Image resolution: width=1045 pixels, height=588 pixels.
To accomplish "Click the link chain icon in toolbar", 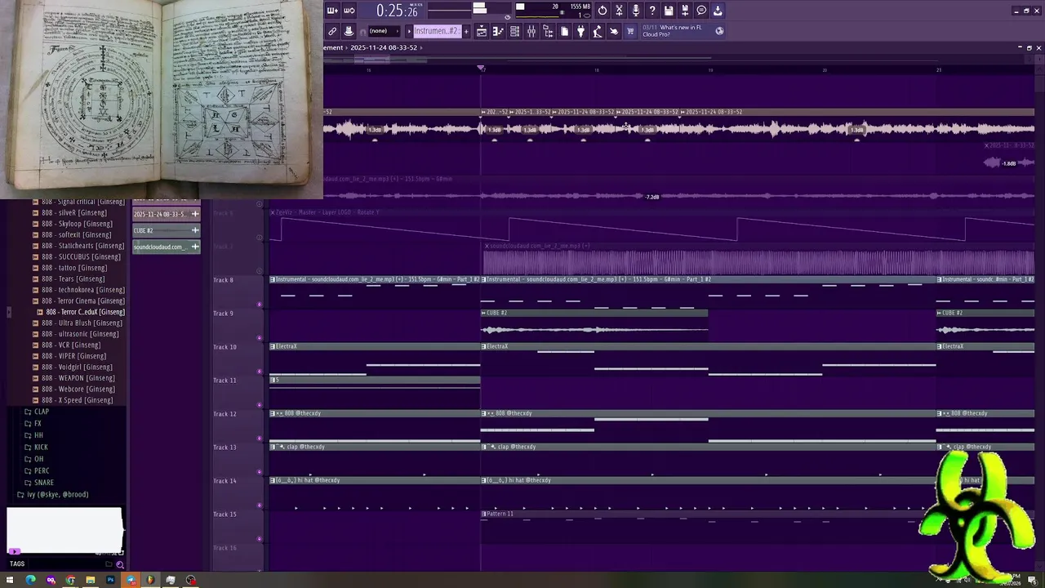I will [332, 31].
